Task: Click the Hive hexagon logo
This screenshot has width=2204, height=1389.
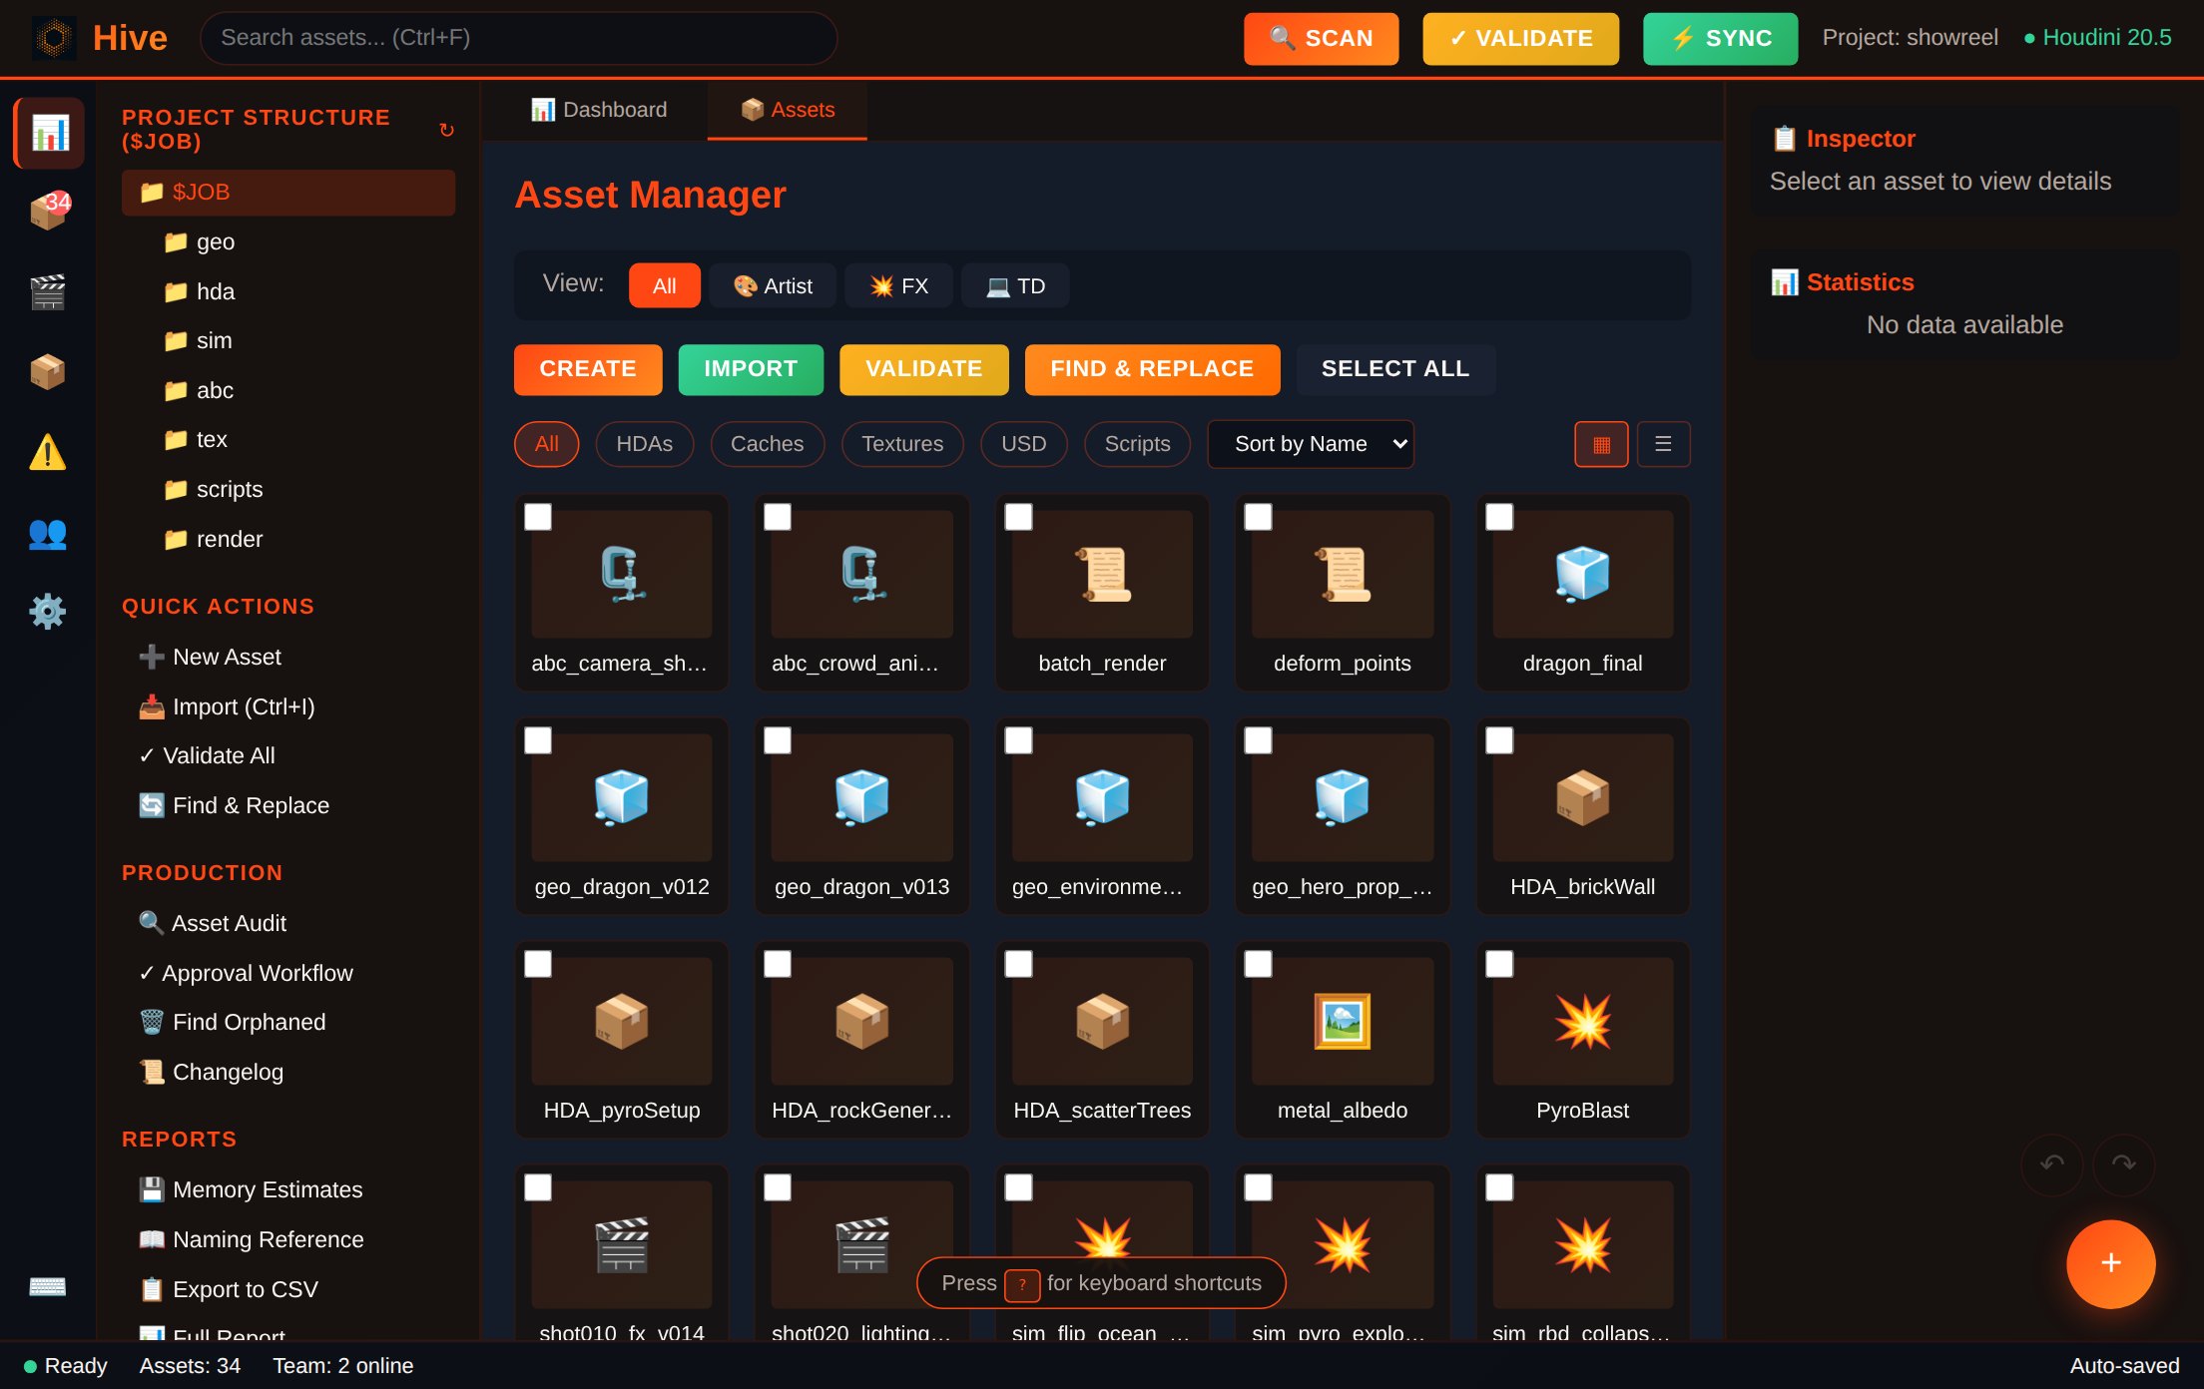Action: pos(54,38)
